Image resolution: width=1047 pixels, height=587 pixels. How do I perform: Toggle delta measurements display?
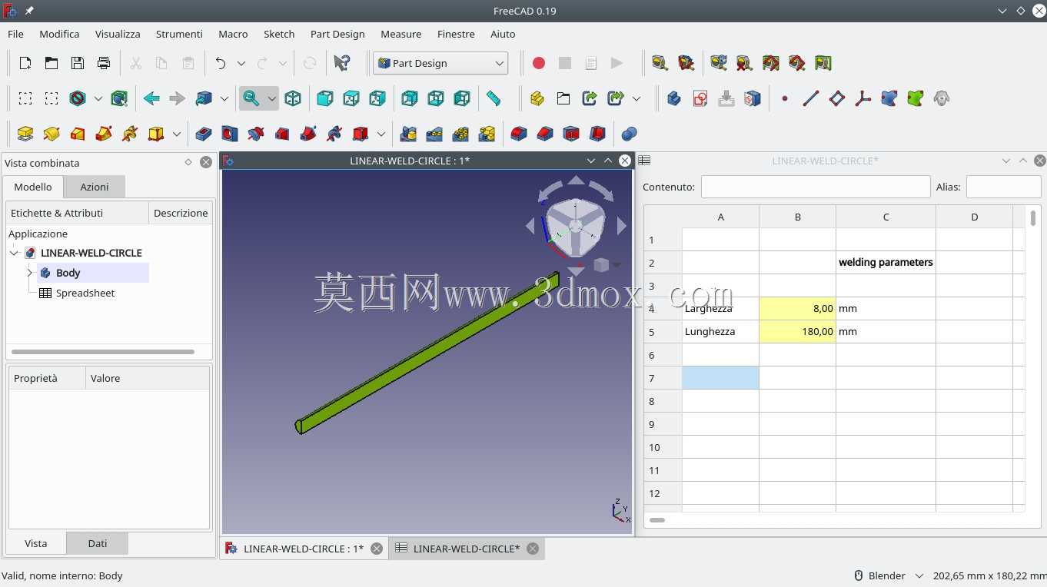(823, 63)
